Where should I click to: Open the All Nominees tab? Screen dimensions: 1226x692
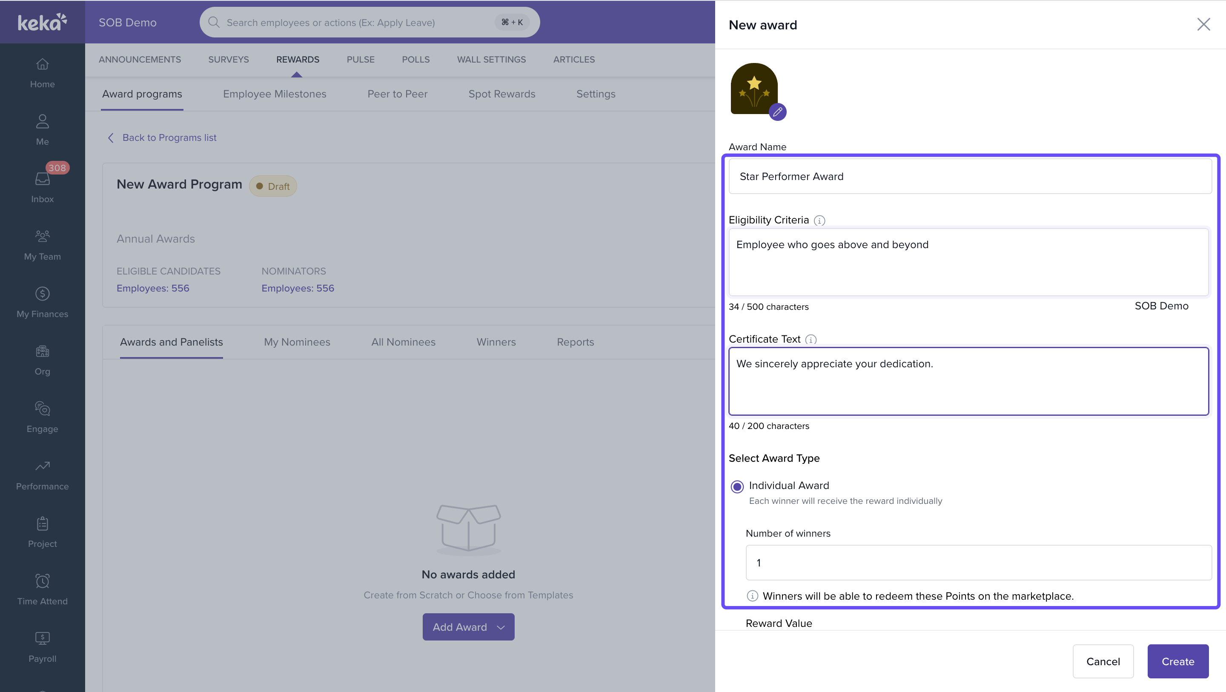pos(403,342)
